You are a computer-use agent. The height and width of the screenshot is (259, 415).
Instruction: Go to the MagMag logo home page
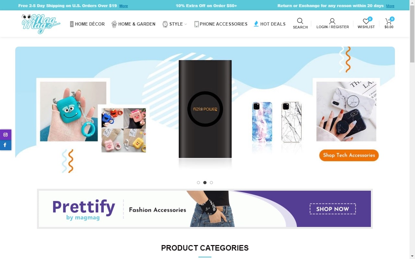click(x=41, y=24)
